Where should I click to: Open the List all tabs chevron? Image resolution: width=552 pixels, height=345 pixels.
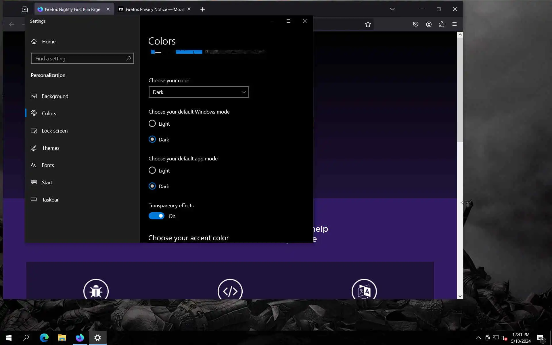pos(392,9)
